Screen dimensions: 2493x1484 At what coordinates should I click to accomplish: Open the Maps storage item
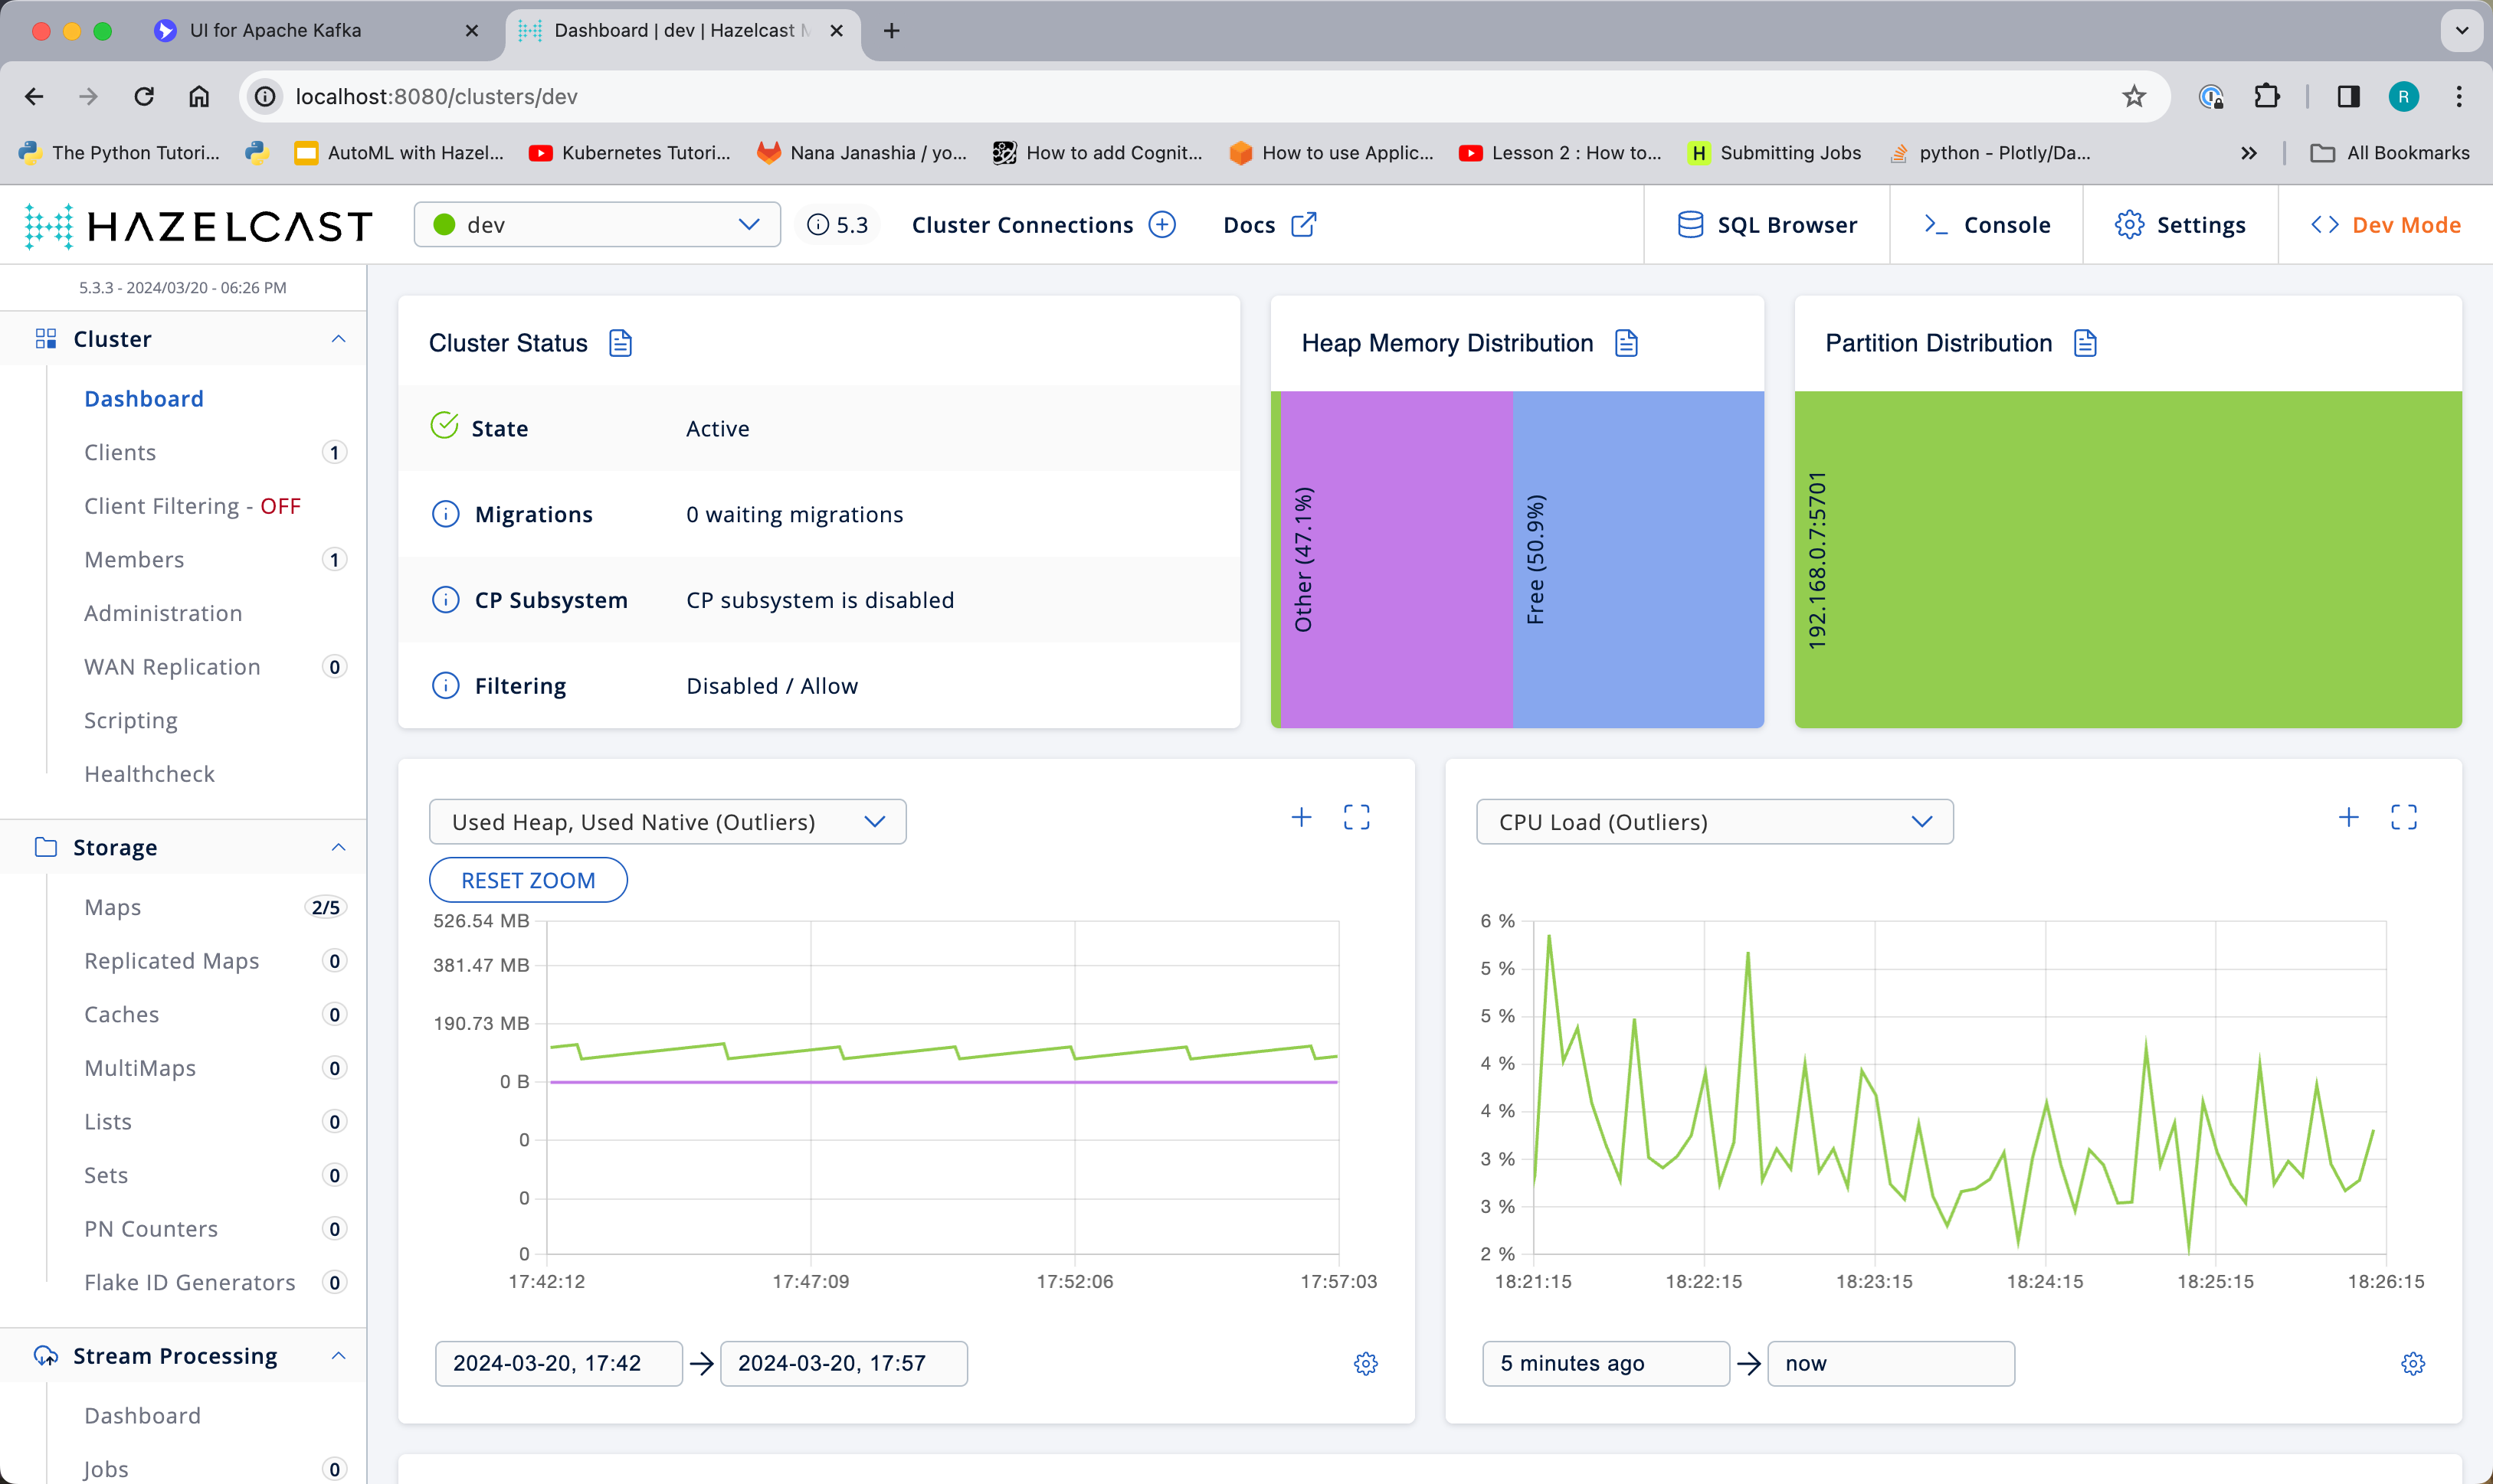[x=112, y=907]
